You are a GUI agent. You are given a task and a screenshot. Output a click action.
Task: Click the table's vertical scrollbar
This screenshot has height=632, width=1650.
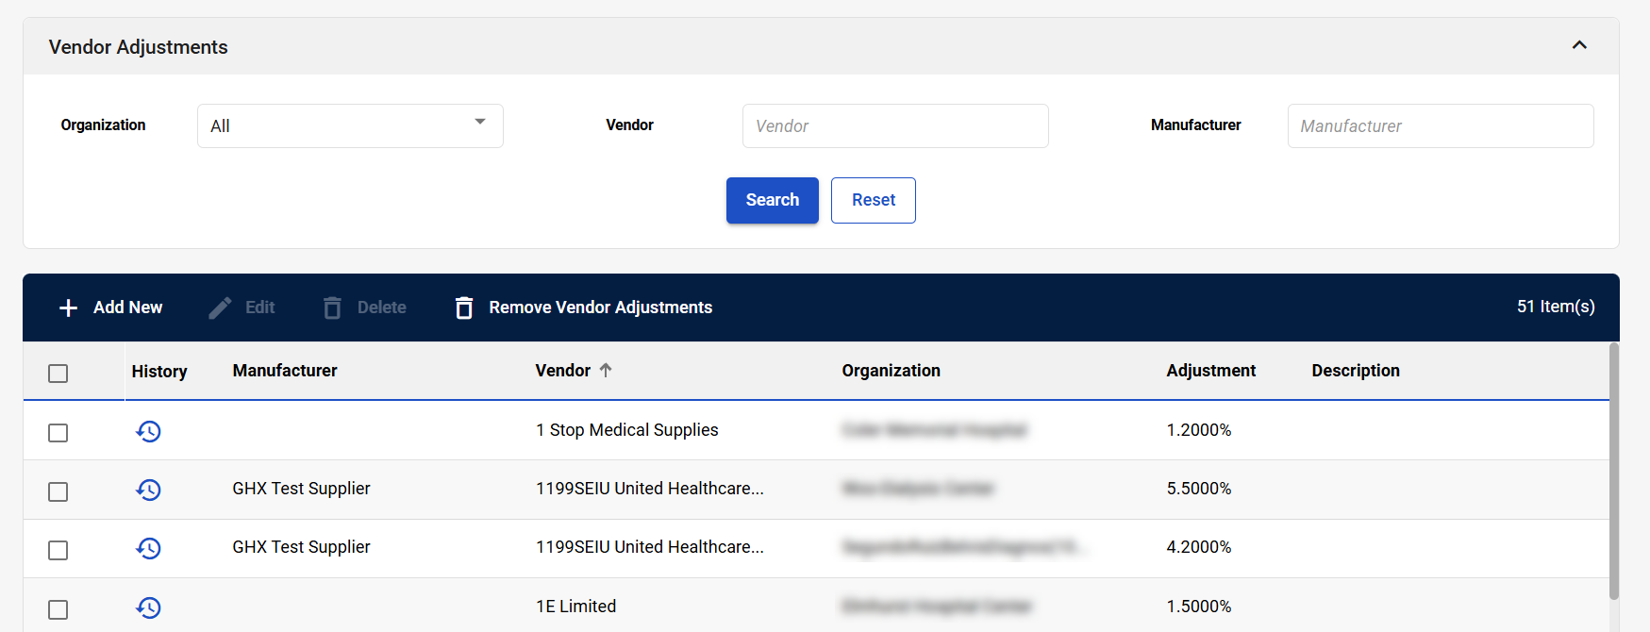point(1613,472)
